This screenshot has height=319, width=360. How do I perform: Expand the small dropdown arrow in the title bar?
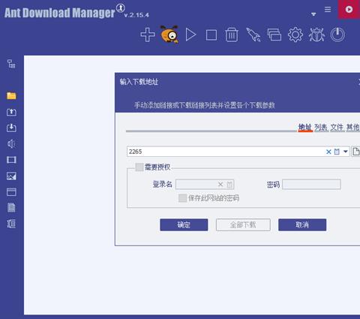click(x=313, y=14)
